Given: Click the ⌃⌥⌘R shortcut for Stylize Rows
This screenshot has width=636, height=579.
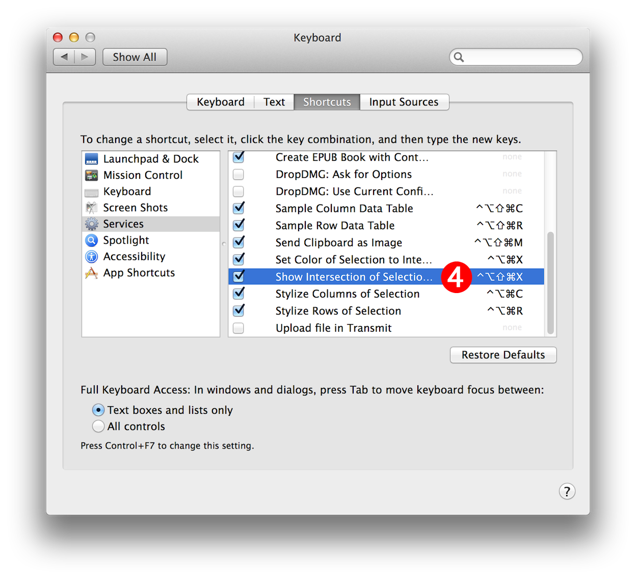Looking at the screenshot, I should click(505, 311).
